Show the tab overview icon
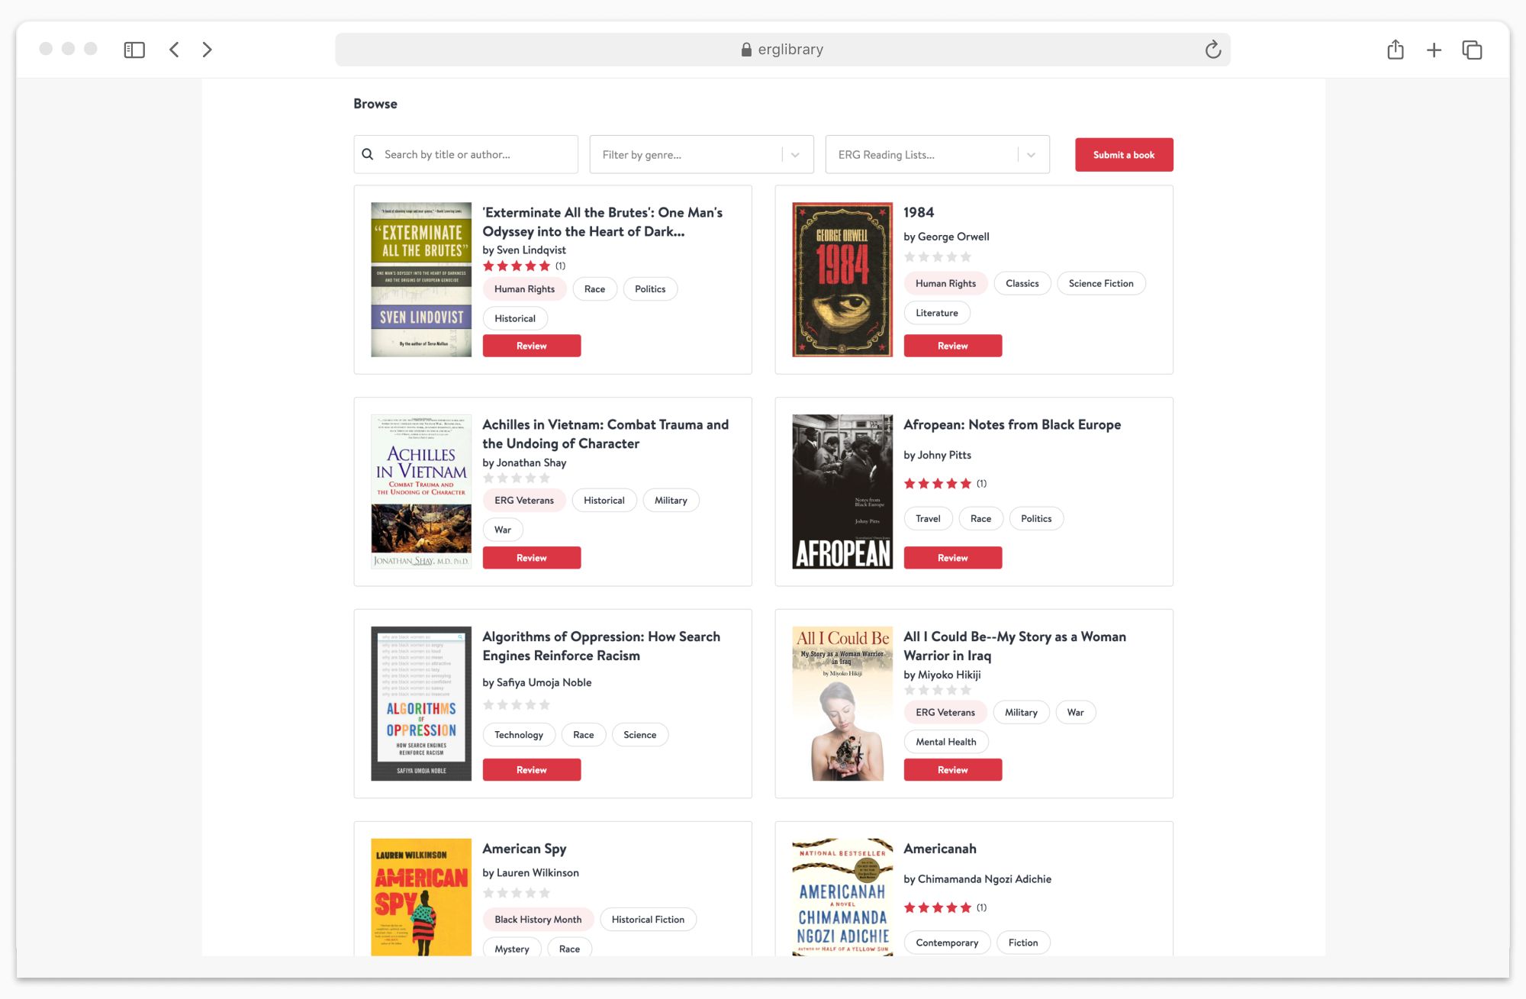This screenshot has width=1526, height=999. click(x=1472, y=50)
